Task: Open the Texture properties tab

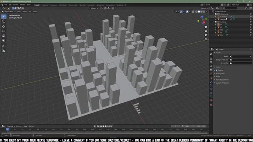Action: [x=211, y=105]
